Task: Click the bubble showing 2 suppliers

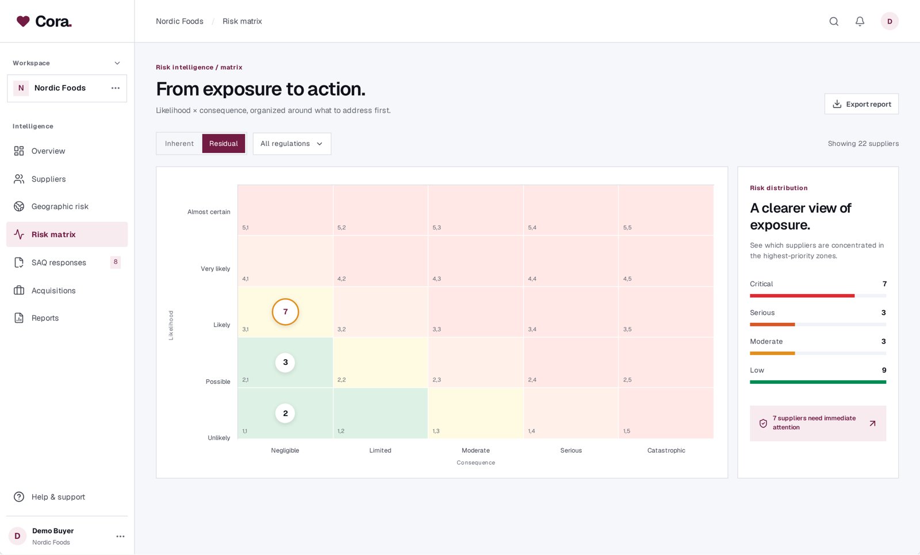Action: point(285,414)
